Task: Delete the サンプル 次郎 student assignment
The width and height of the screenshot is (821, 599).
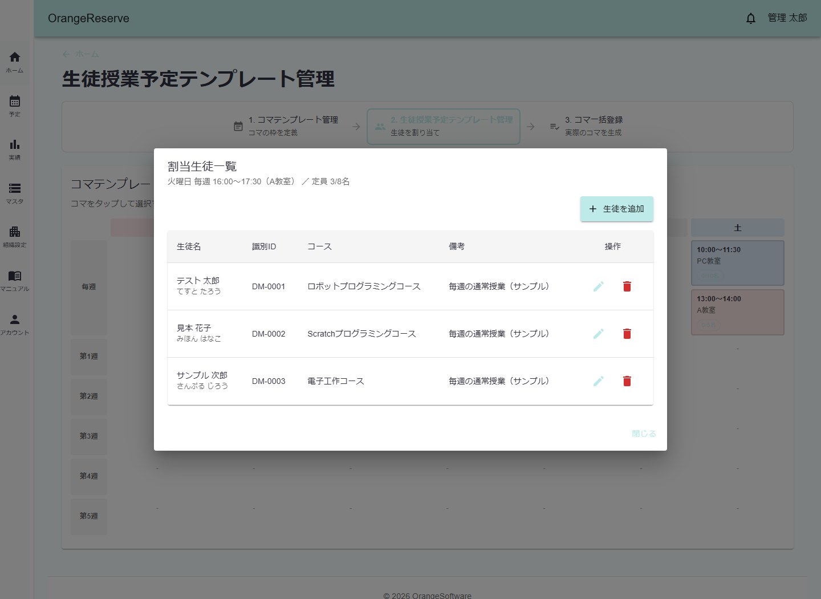Action: [627, 381]
